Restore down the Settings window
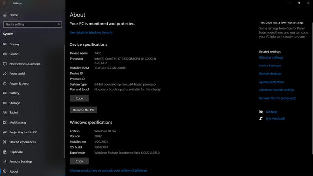 (299, 3)
